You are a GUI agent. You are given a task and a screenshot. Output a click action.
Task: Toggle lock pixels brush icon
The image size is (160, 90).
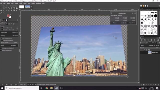point(144,50)
